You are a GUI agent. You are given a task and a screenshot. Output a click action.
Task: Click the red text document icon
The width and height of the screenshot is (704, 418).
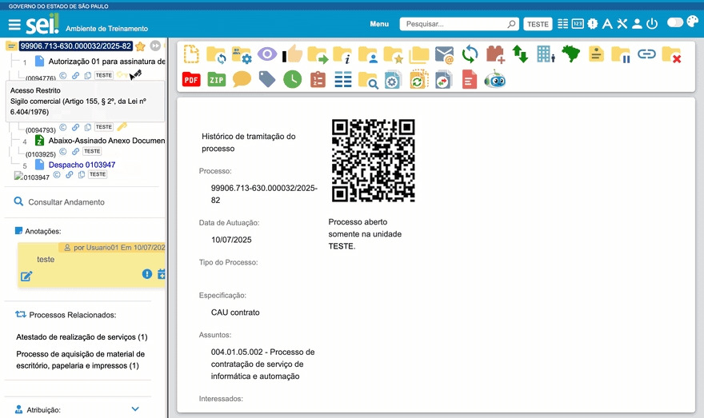(469, 80)
